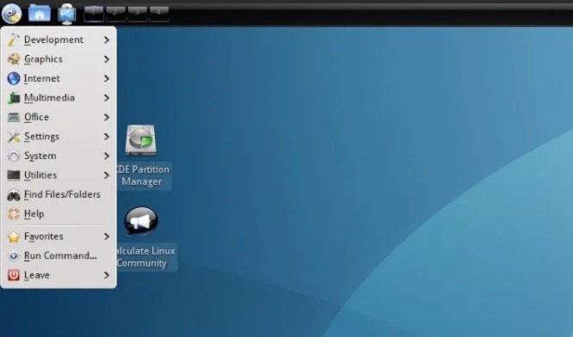573x337 pixels.
Task: Select the Office menu entry
Action: click(59, 117)
